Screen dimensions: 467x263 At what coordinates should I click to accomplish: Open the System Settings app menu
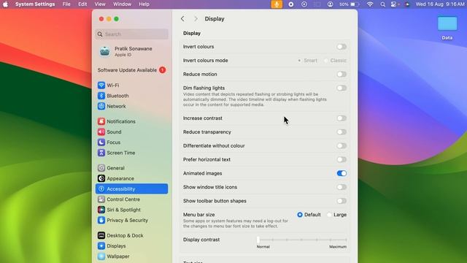[35, 4]
